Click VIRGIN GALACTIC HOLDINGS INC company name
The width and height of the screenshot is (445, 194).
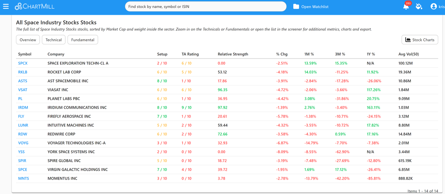pyautogui.click(x=78, y=170)
